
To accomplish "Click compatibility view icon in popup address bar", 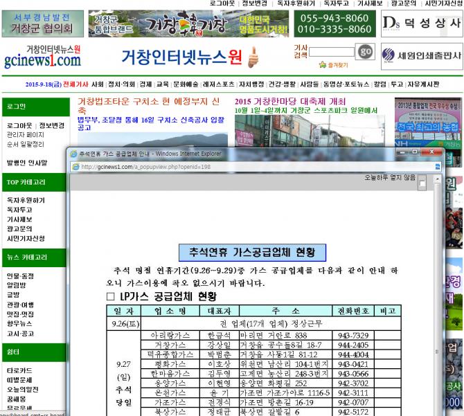I will pyautogui.click(x=438, y=167).
